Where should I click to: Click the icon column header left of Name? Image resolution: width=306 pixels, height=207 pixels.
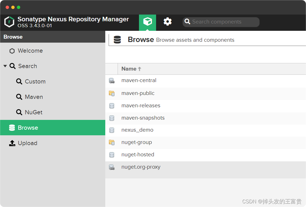coord(111,69)
